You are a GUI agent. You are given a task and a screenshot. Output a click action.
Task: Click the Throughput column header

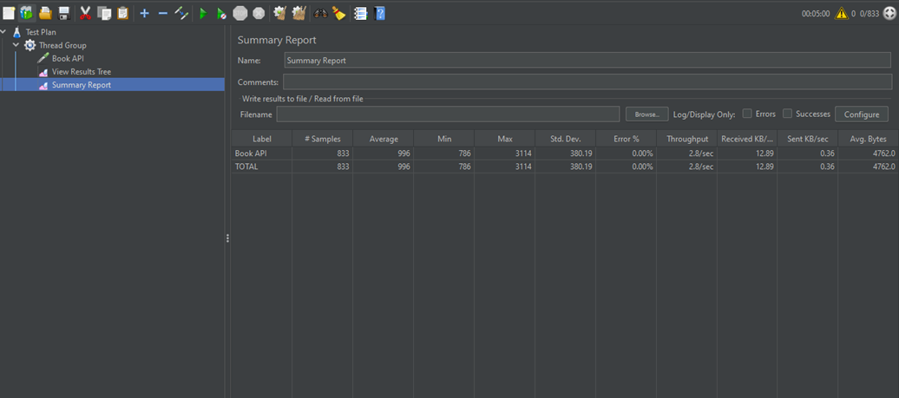pyautogui.click(x=687, y=139)
